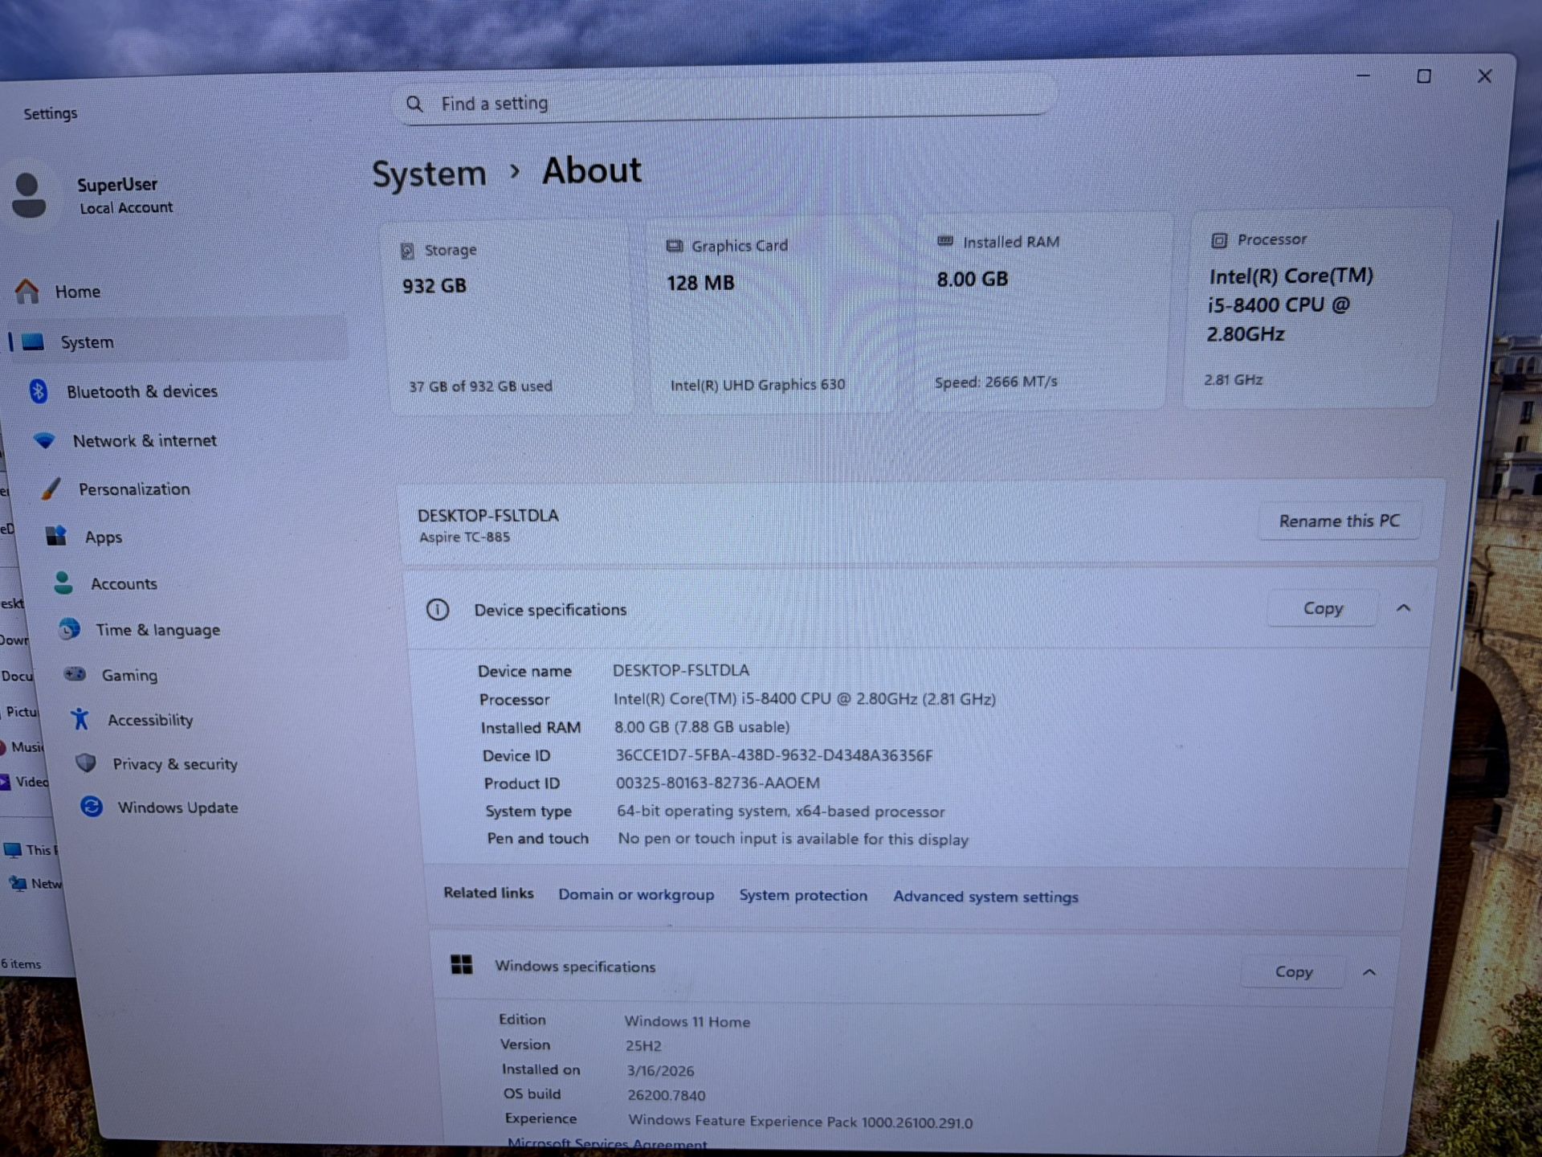This screenshot has height=1157, width=1542.
Task: Open the Home settings page icon
Action: click(x=27, y=291)
